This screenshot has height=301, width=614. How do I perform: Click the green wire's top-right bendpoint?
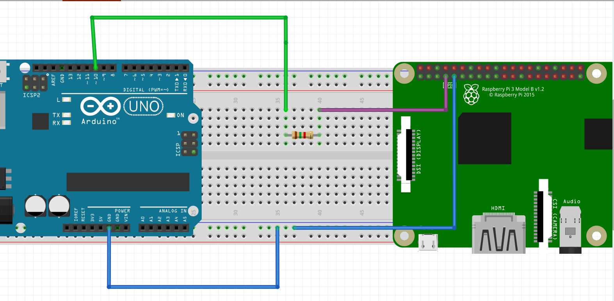click(x=286, y=18)
